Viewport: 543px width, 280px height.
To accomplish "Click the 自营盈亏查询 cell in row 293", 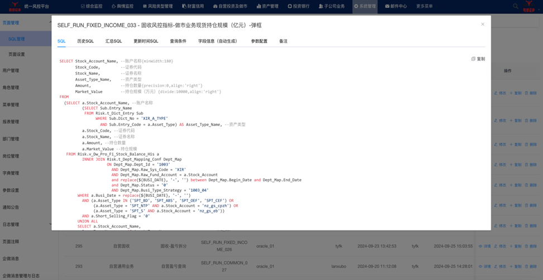I will pos(174,267).
